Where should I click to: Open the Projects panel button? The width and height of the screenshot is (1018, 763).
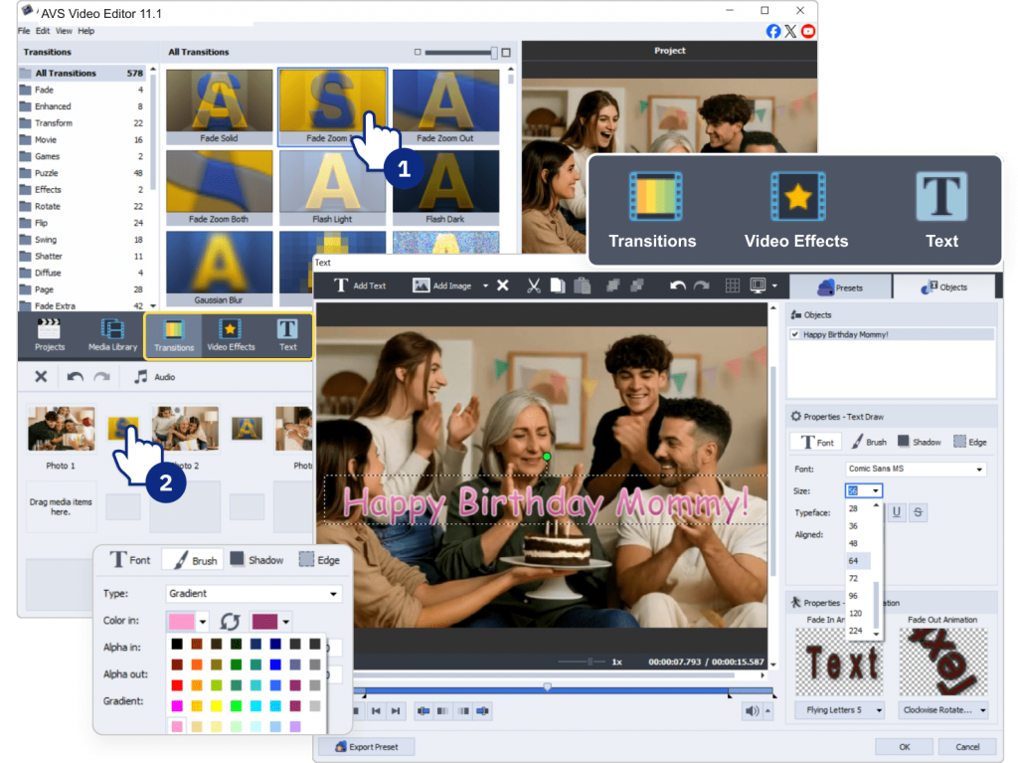click(x=50, y=335)
